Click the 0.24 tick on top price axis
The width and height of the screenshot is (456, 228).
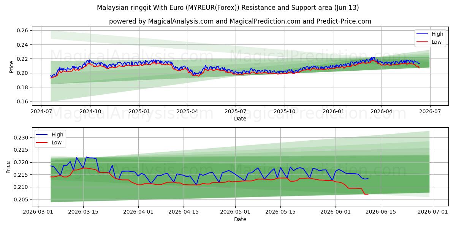point(23,45)
